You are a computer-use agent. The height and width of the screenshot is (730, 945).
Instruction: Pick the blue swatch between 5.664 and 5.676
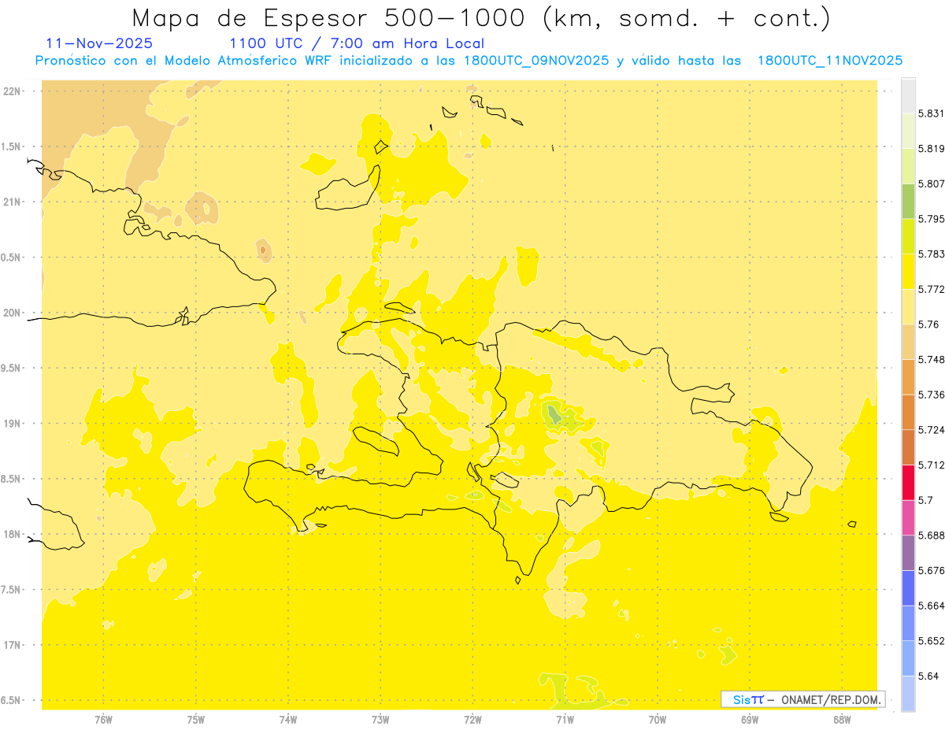point(908,587)
